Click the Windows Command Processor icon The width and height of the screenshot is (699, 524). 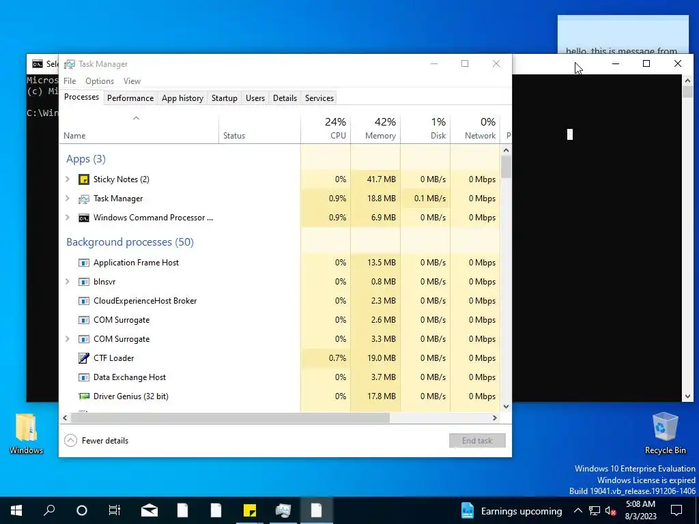pos(84,218)
